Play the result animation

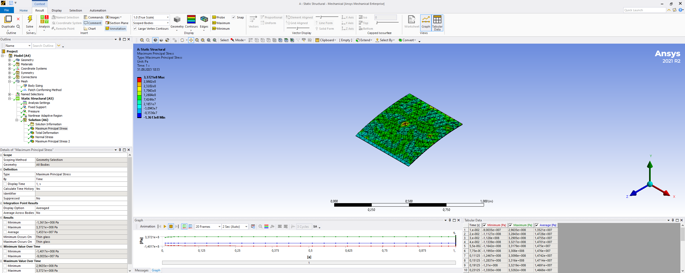point(165,226)
